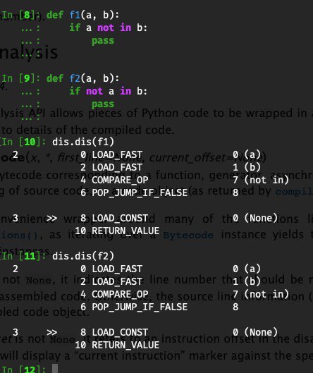Click 'LOAD_FAST' at offset 2 in f2 output
Viewport: 313px width, 373px height.
[x=117, y=281]
